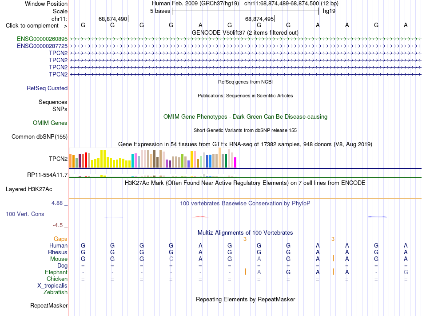Click the GTEx Gene Expression track title
The height and width of the screenshot is (316, 422).
tap(245, 144)
